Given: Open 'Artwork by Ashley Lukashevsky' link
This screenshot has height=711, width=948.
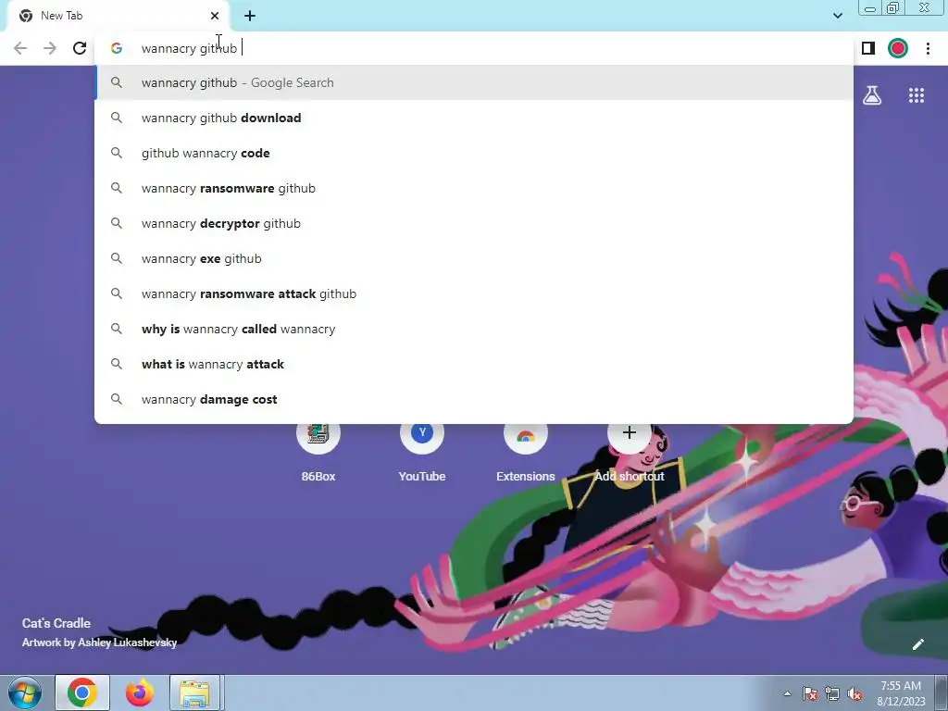Looking at the screenshot, I should click(x=99, y=642).
